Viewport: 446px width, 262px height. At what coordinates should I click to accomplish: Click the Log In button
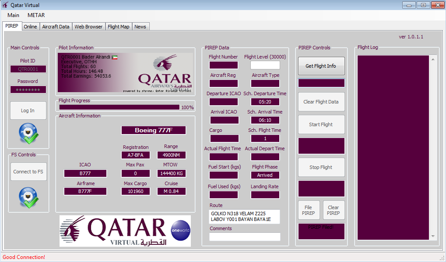coord(28,110)
